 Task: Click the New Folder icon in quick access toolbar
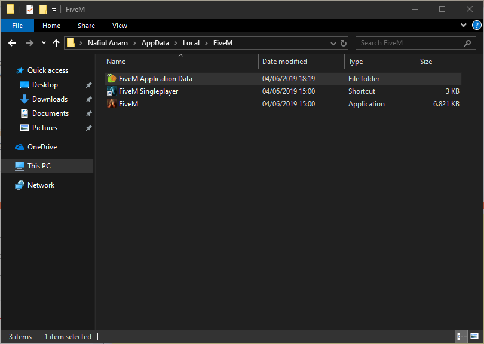point(43,10)
